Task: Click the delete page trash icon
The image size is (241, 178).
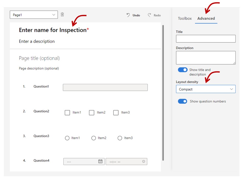Action: [x=62, y=15]
